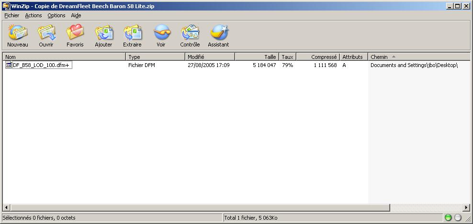Click the DFM file icon in list

(9, 65)
